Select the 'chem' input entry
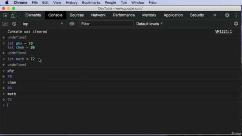This screenshot has width=242, height=136. coord(12,82)
